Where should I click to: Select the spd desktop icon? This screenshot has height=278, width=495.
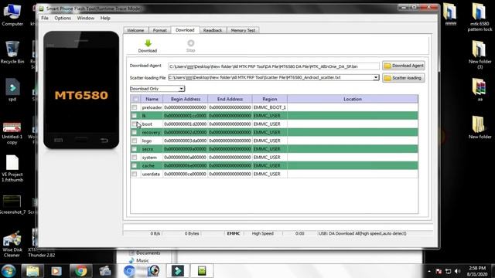point(12,90)
